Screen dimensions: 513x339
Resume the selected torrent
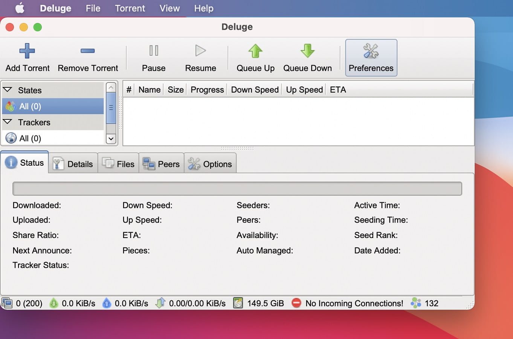pyautogui.click(x=200, y=51)
